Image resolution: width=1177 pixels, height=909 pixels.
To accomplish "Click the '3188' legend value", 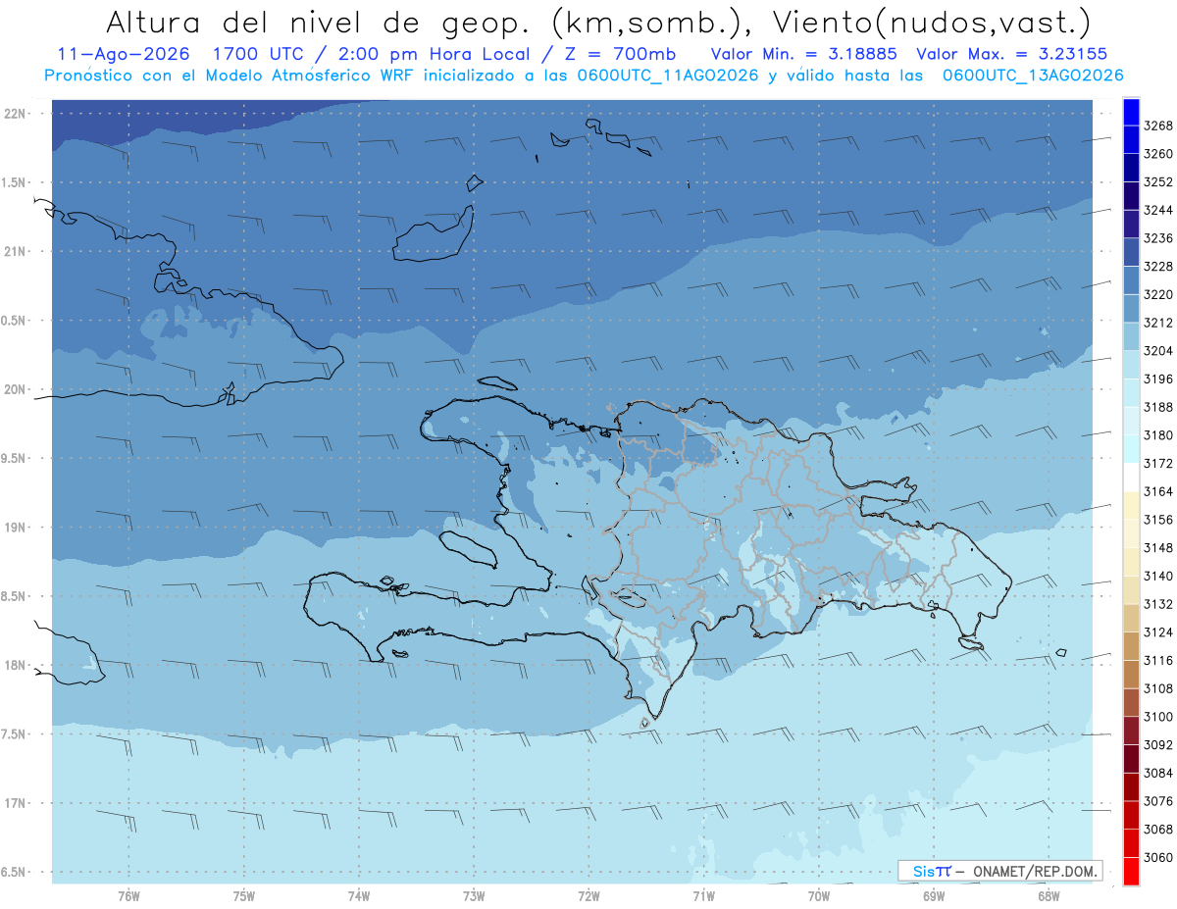I will click(1158, 407).
